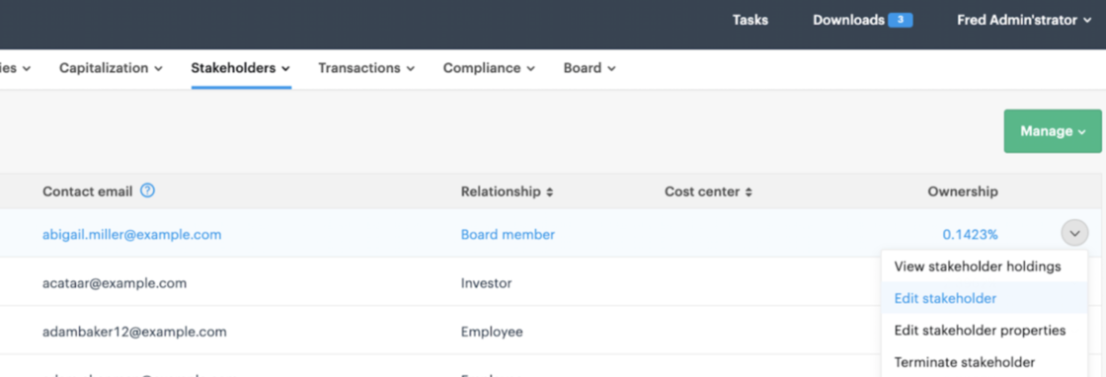
Task: Click the abigail.miller@example.com email link
Action: (x=132, y=235)
